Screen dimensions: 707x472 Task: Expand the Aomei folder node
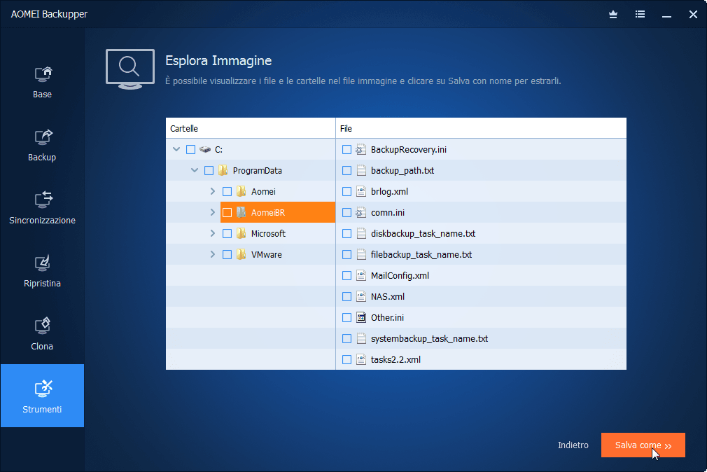point(212,191)
